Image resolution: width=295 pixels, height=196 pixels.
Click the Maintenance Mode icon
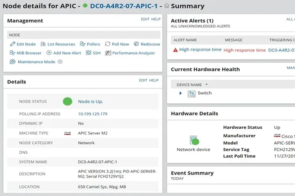[x=13, y=62]
